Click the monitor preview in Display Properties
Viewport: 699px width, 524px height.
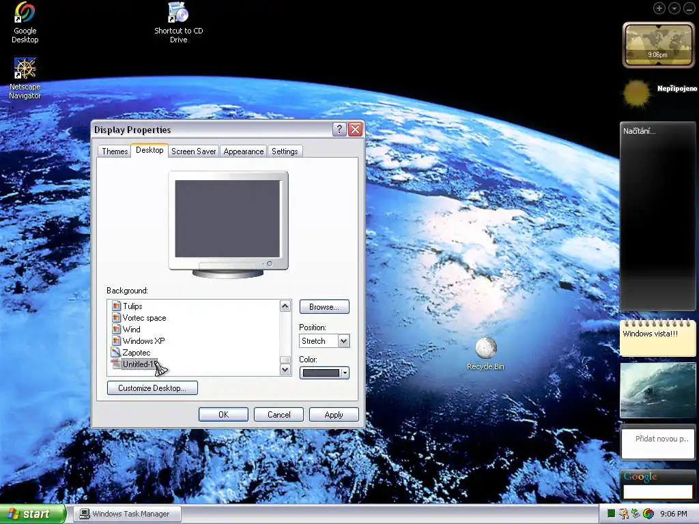pos(228,224)
